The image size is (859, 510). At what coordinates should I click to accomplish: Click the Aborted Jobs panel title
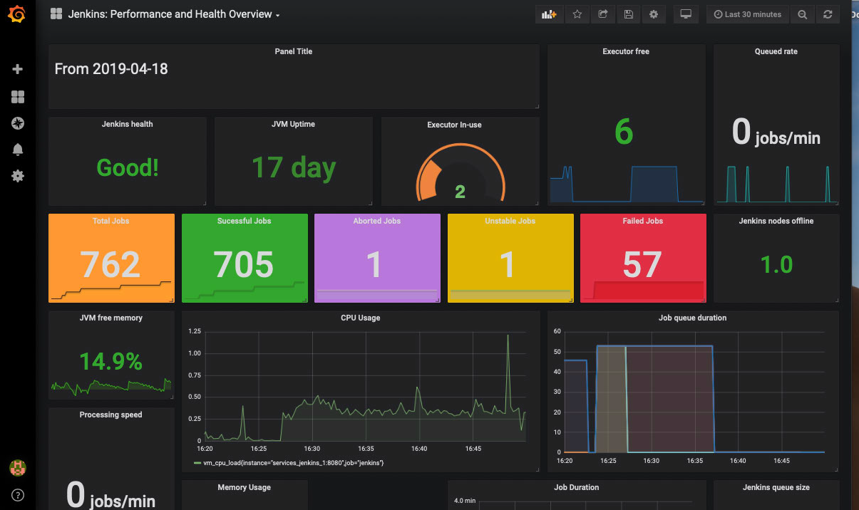coord(377,221)
